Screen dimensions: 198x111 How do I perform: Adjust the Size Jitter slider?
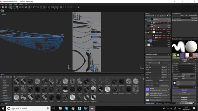[183, 66]
